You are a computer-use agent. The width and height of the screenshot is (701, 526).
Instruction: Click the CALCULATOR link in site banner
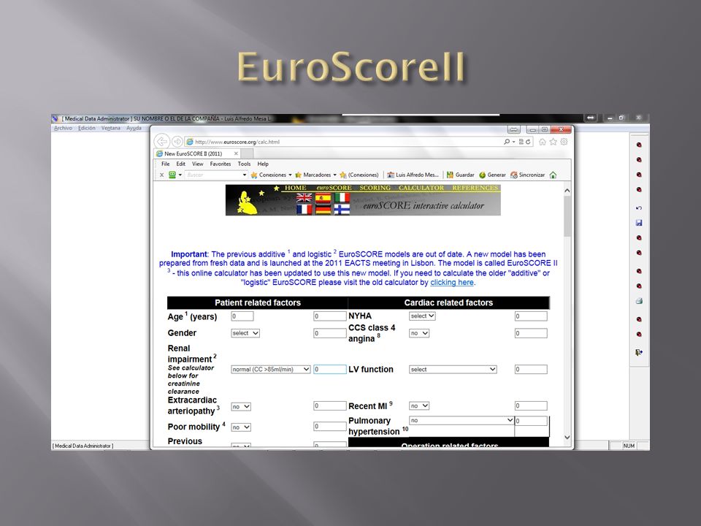(421, 188)
